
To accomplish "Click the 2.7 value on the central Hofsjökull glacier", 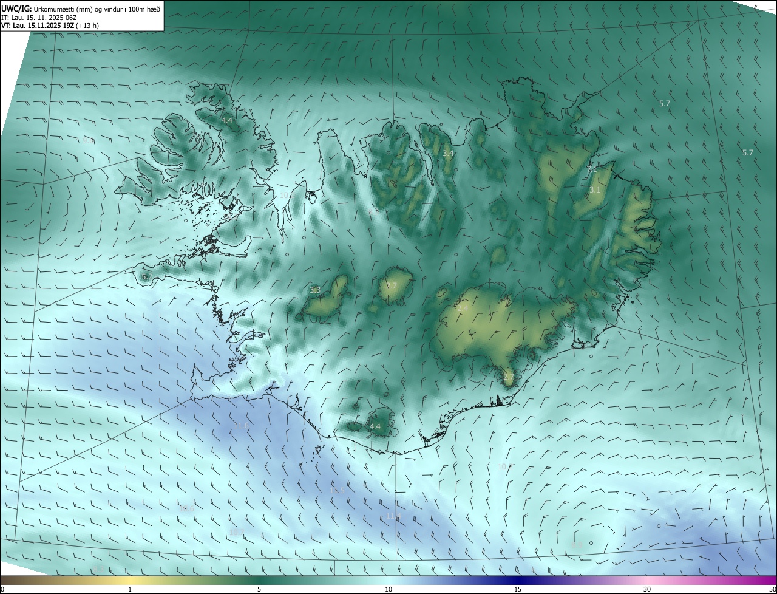I will coord(392,286).
